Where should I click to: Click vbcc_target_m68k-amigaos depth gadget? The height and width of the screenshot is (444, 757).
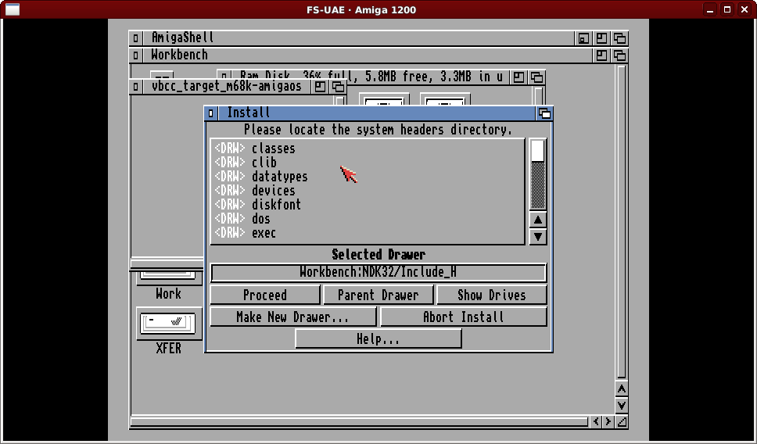tap(339, 87)
